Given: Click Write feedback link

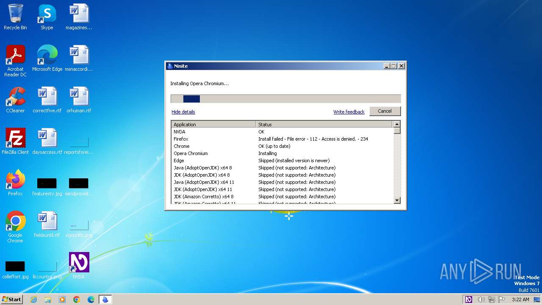Looking at the screenshot, I should [x=349, y=112].
